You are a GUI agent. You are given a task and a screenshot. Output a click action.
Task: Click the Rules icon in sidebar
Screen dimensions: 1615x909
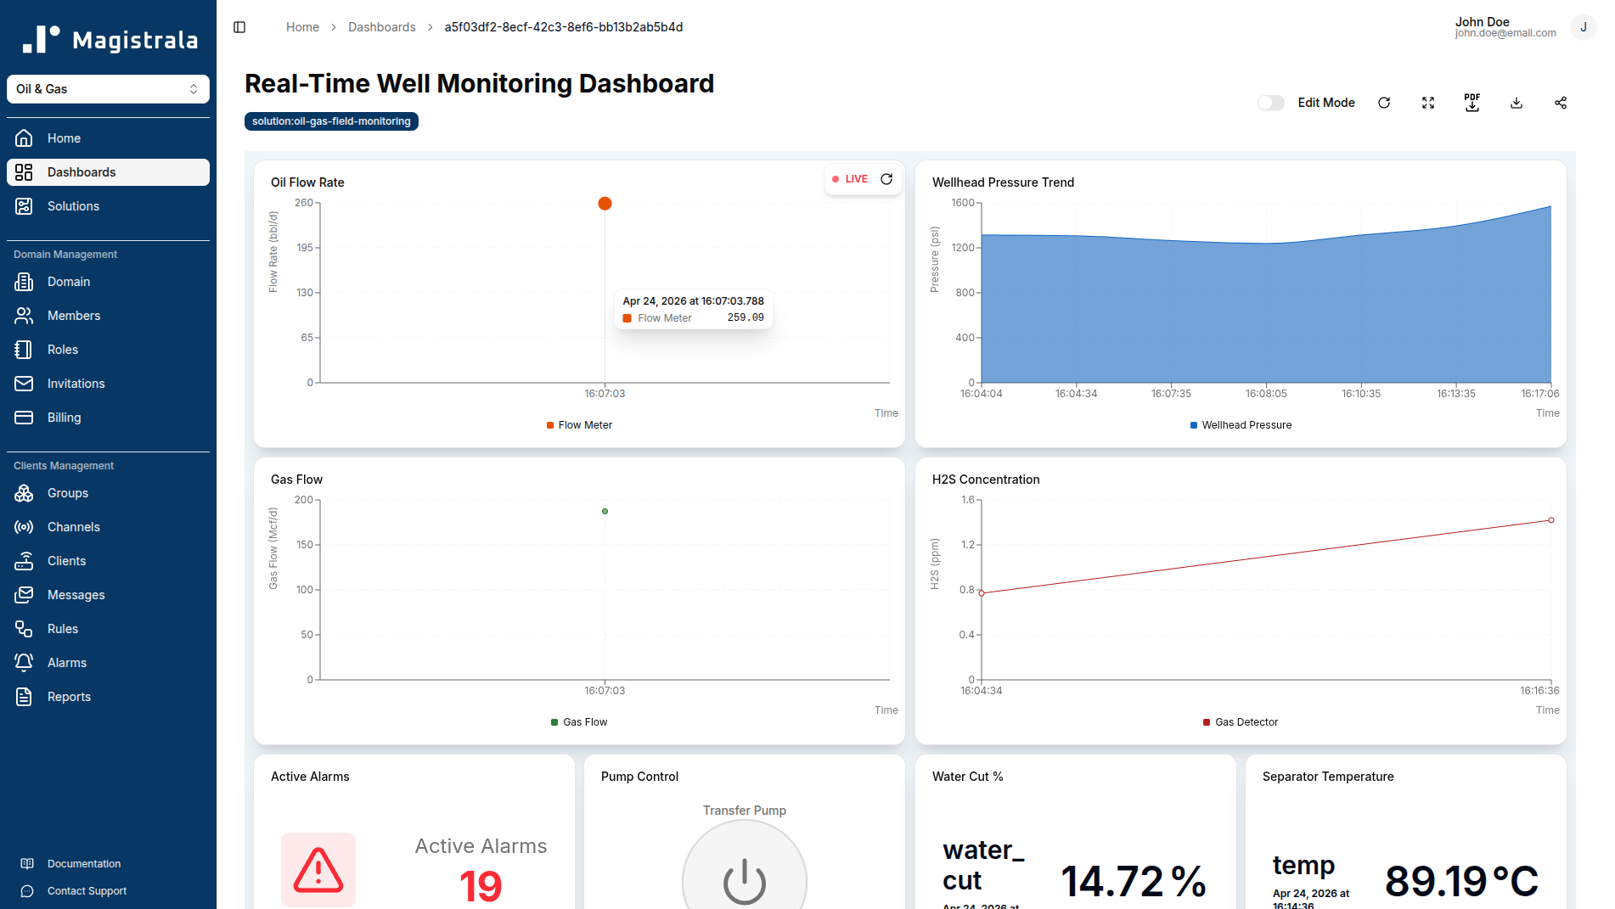[24, 629]
